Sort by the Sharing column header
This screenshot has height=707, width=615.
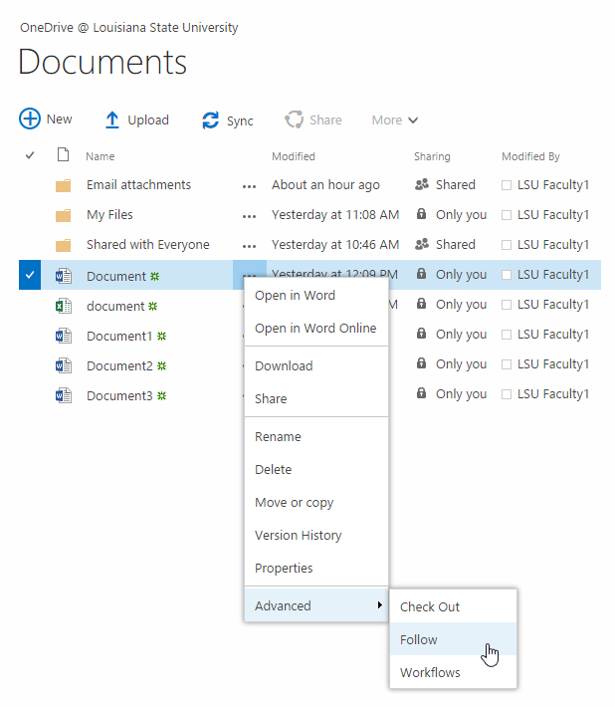click(x=432, y=156)
